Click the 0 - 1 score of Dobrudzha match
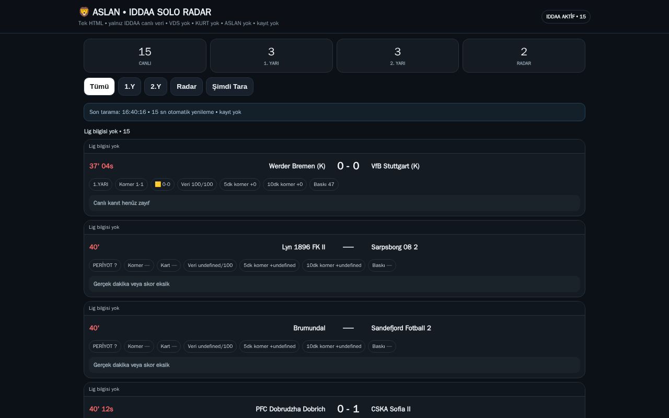The image size is (669, 418). 348,409
